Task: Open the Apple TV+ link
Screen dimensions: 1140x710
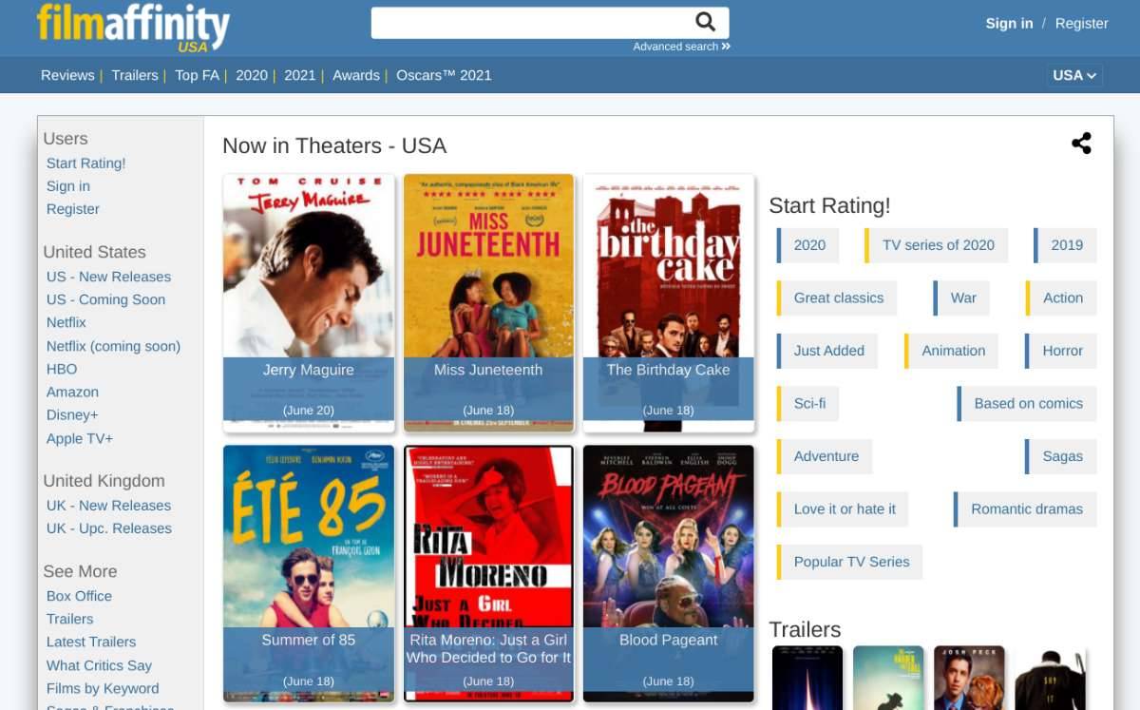Action: [80, 438]
